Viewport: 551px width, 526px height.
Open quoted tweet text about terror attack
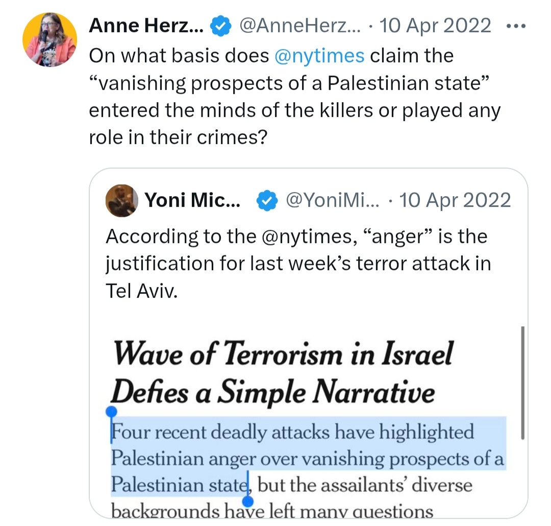click(298, 264)
